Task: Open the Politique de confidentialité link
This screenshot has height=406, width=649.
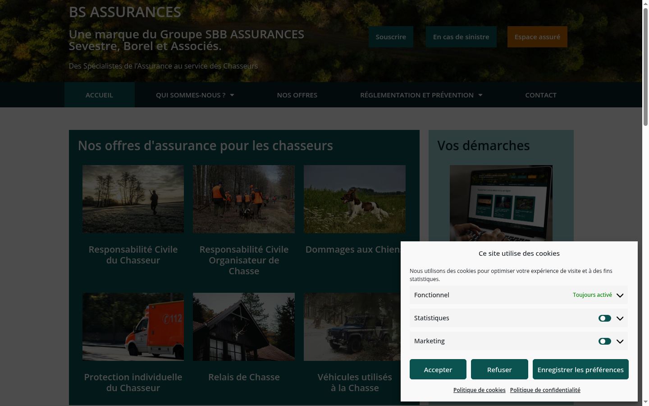Action: point(545,390)
